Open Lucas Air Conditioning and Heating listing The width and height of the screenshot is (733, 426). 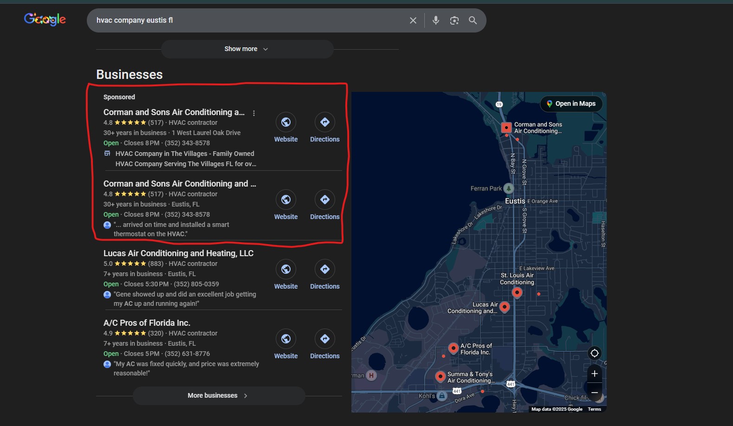(178, 253)
